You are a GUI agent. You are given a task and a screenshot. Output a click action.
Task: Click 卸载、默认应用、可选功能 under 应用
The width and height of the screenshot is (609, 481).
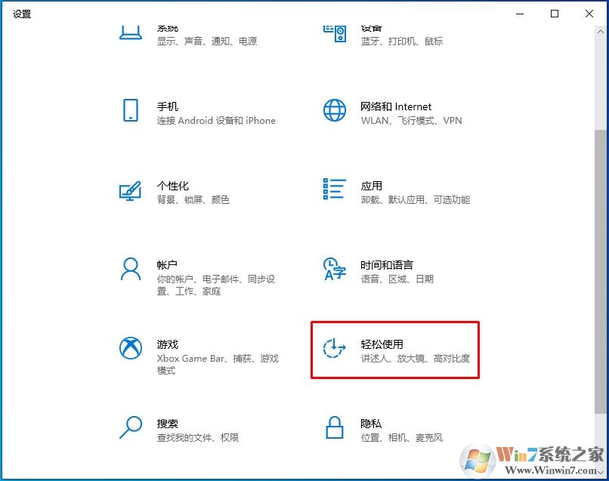(x=416, y=199)
